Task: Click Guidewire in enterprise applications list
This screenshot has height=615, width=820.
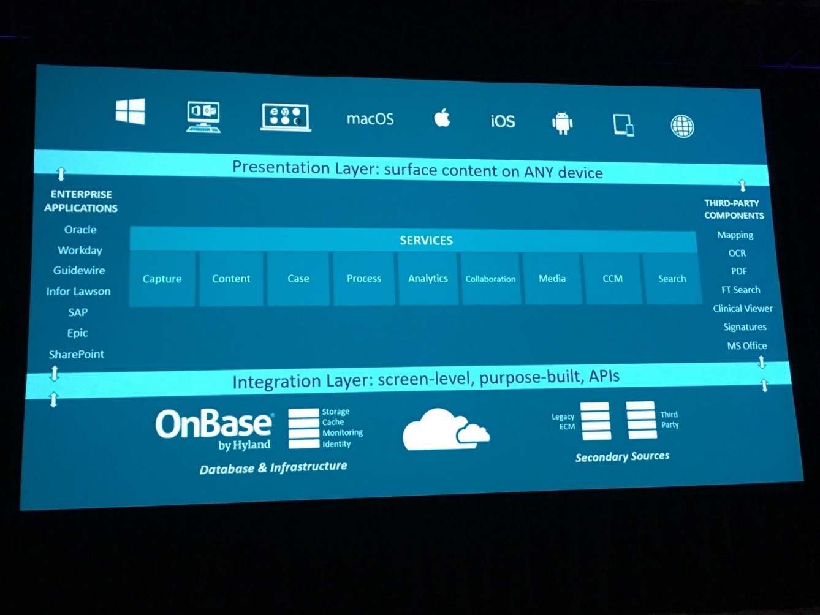Action: pos(79,270)
